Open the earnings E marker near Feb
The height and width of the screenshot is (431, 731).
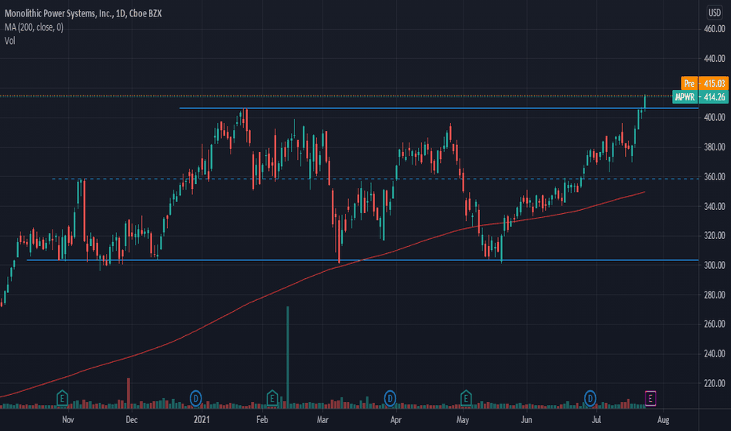click(272, 398)
